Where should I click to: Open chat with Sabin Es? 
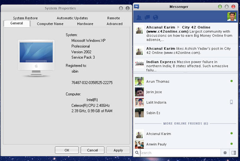tap(185, 113)
